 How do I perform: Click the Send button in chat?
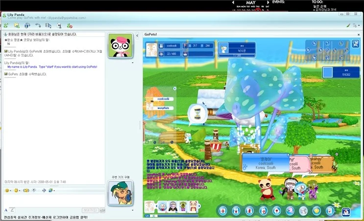(x=90, y=210)
